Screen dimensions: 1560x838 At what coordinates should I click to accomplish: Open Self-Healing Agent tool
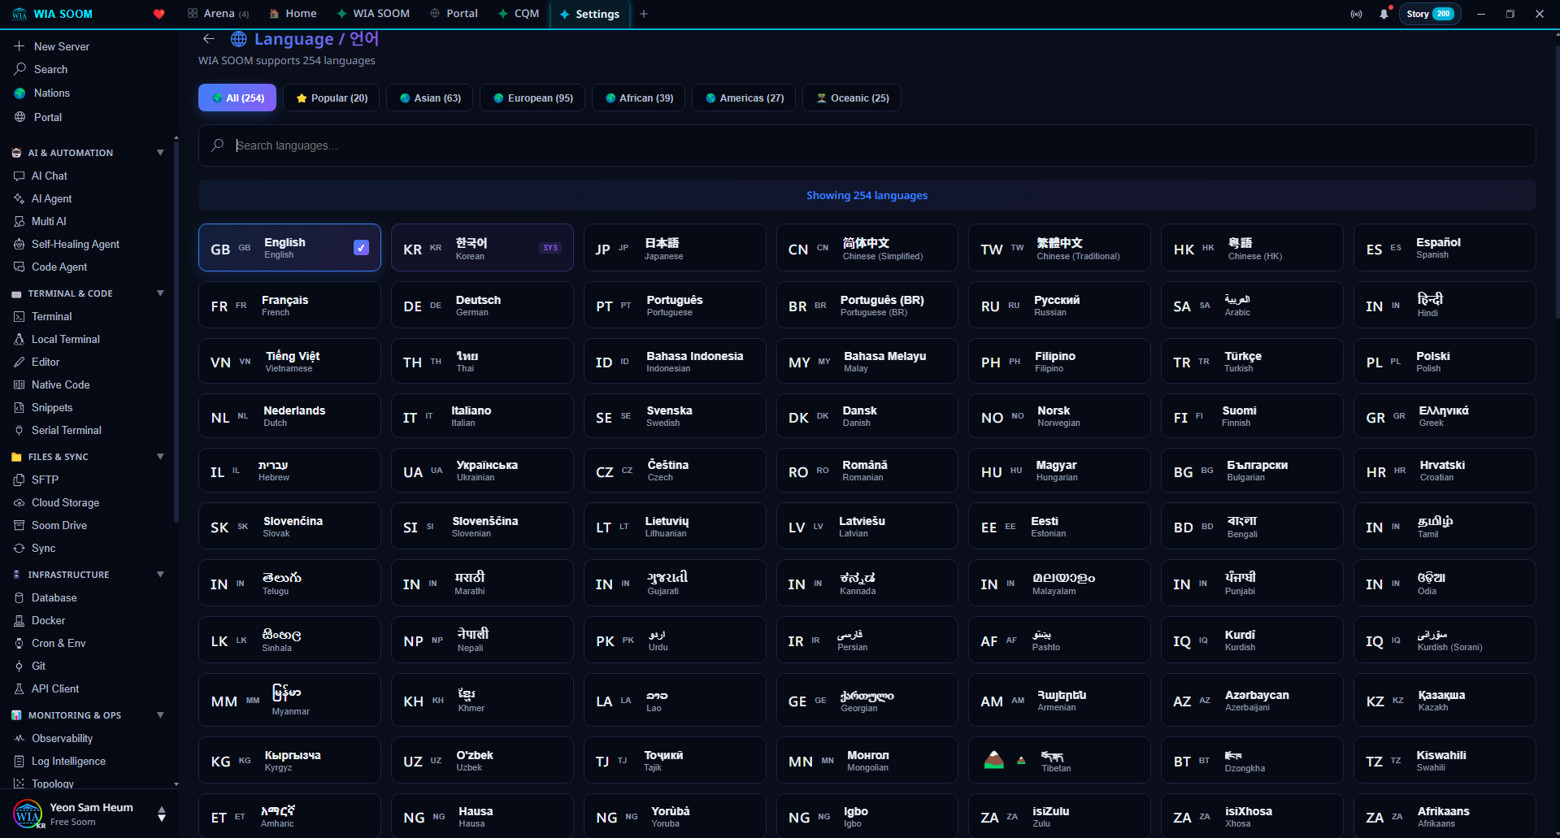pyautogui.click(x=75, y=244)
